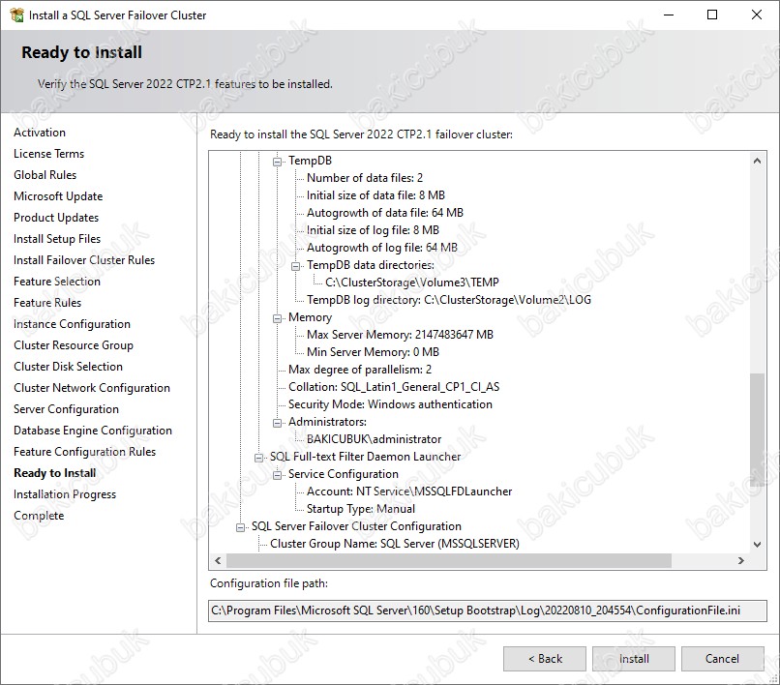Viewport: 780px width, 685px height.
Task: Select 'Autogrowth of log file: 64 MB'
Action: 382,248
